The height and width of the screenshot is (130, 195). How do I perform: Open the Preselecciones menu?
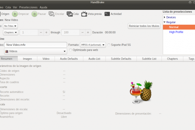(x=28, y=7)
